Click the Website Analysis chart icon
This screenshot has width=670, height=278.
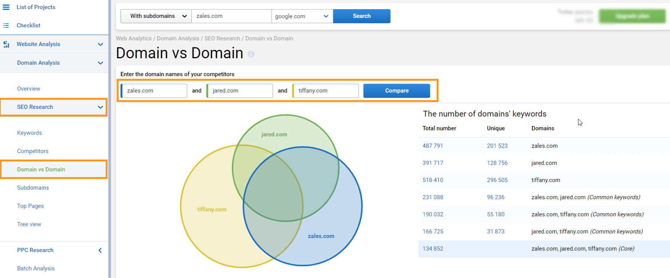(x=6, y=44)
